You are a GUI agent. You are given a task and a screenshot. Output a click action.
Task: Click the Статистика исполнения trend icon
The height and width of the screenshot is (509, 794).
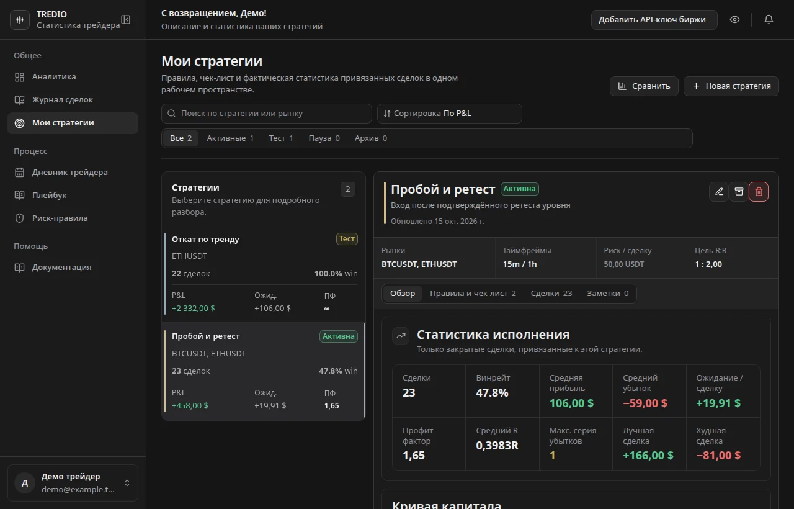point(401,336)
